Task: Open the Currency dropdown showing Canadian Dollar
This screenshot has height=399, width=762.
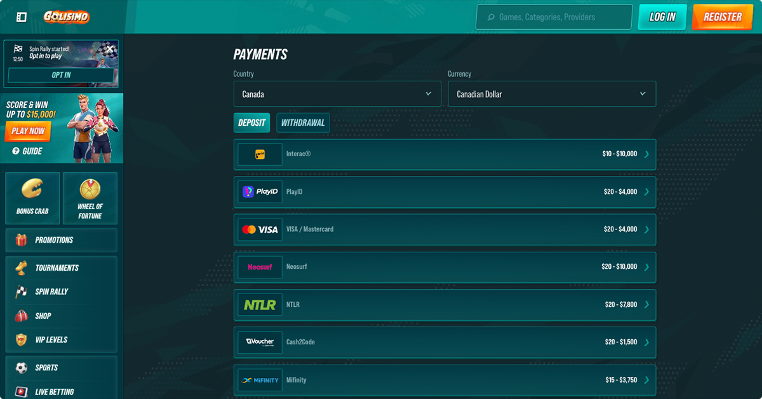Action: (552, 94)
